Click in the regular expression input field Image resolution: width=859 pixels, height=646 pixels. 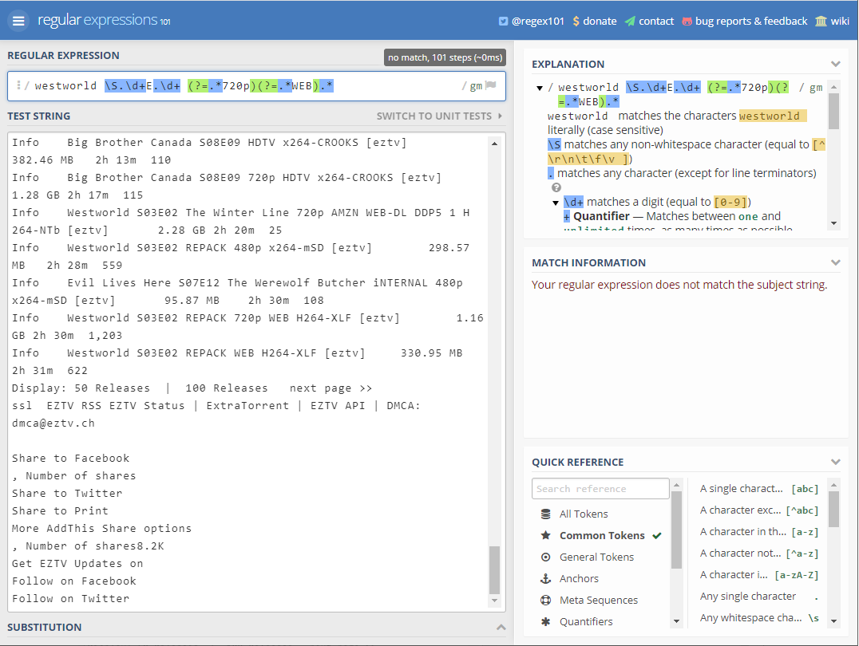256,86
